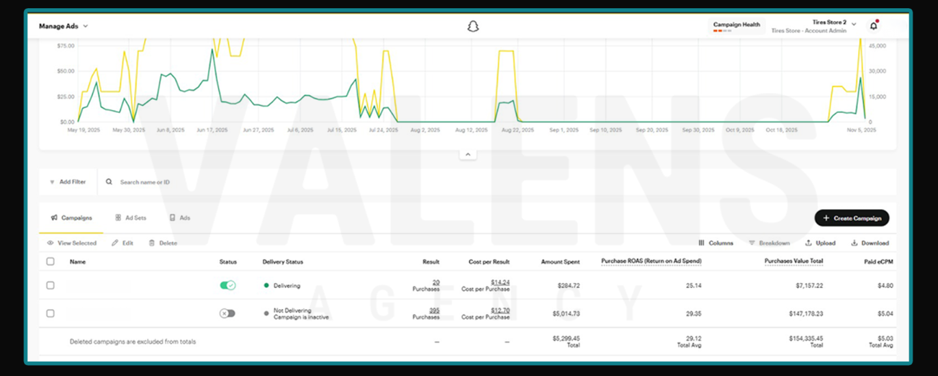Screen dimensions: 938x376
Task: Click the Edit pencil icon
Action: pyautogui.click(x=115, y=243)
